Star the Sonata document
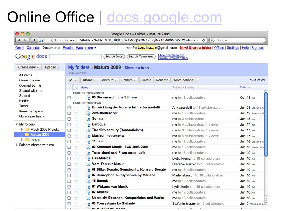 (76, 119)
